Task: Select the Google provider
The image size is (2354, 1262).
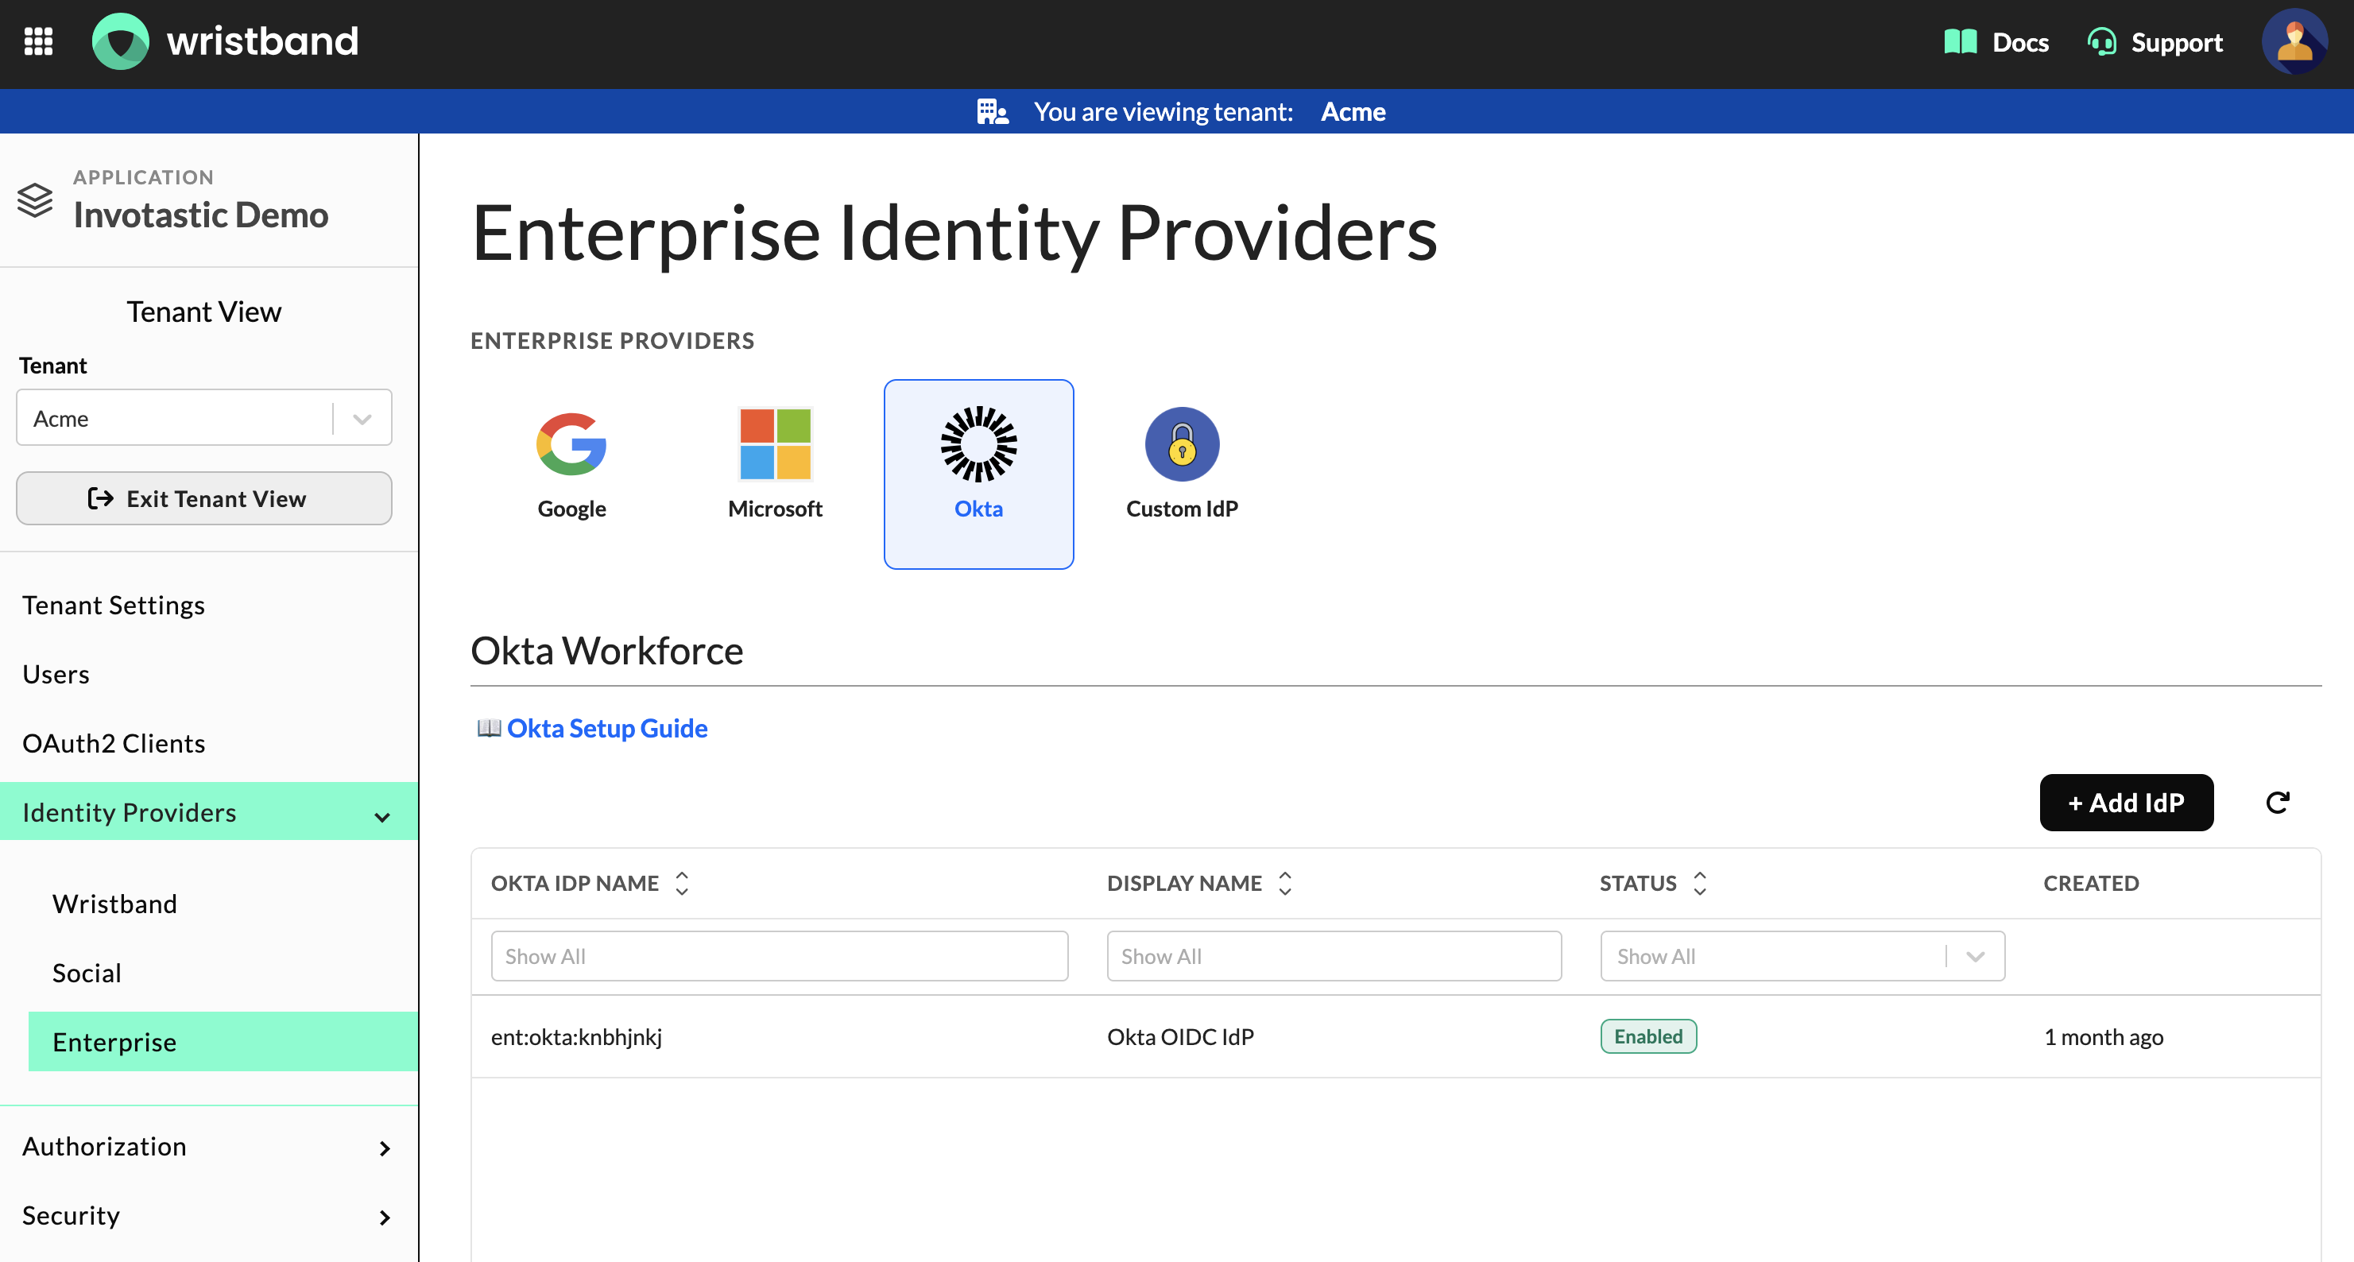Action: tap(571, 474)
